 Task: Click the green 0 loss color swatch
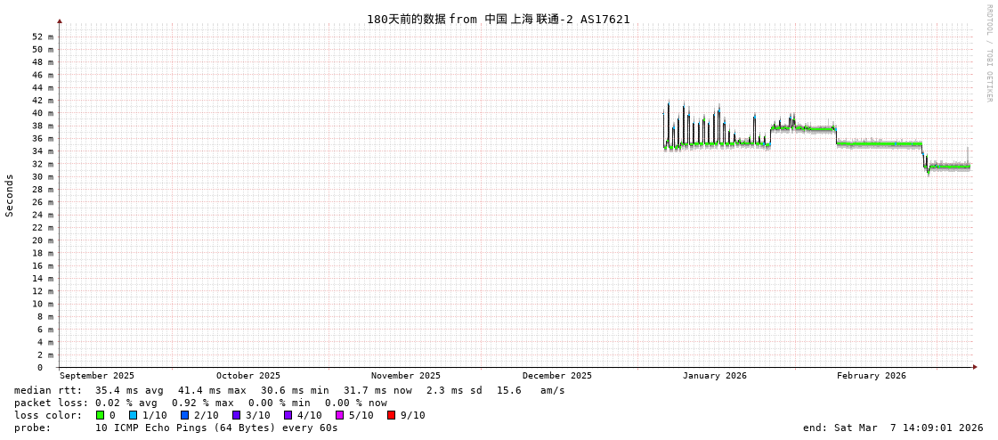101,415
